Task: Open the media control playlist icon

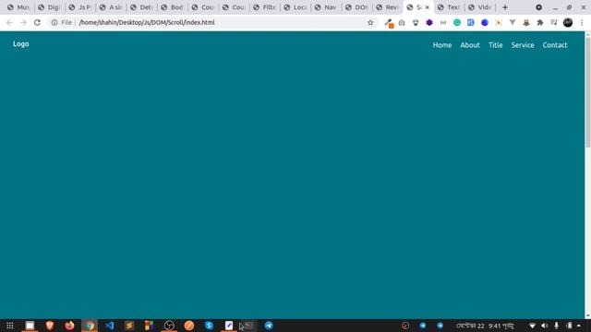Action: [554, 22]
